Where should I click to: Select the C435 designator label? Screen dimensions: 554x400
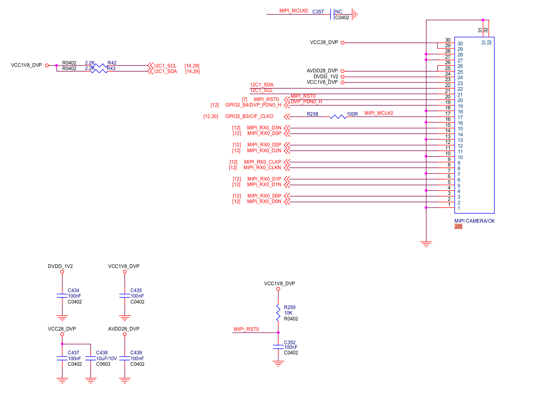136,290
